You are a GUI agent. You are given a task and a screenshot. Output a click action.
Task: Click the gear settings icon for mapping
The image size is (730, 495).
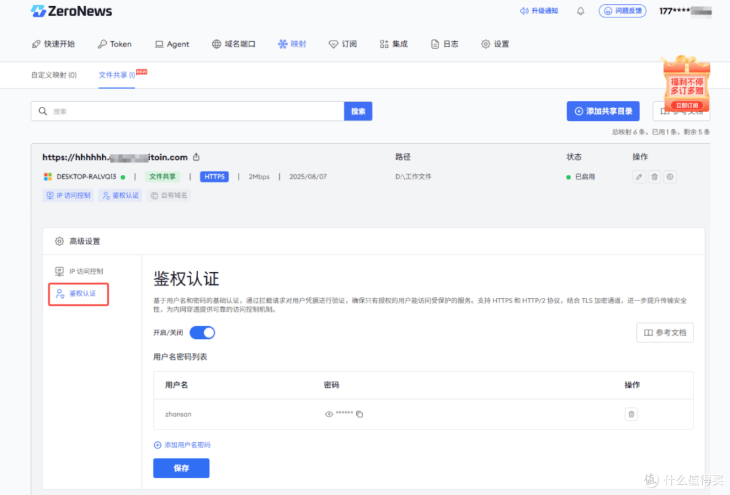point(670,177)
